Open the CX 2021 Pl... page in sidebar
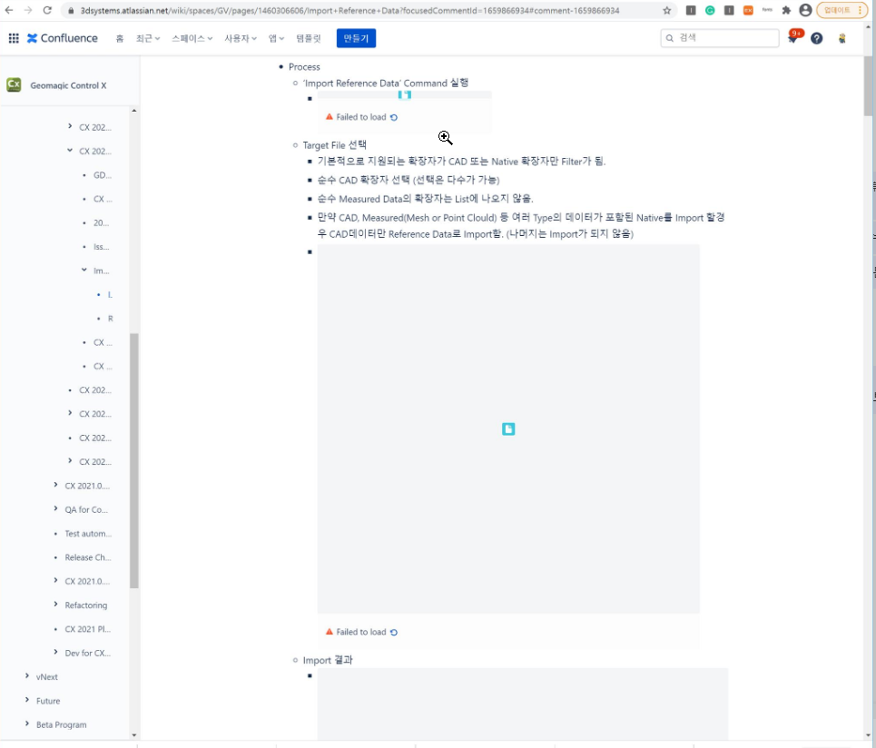876x748 pixels. [88, 629]
